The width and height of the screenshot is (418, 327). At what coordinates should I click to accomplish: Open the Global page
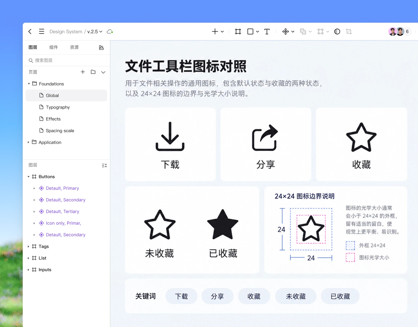tap(66, 95)
